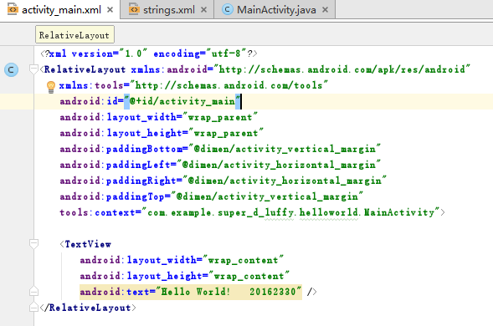Close the activity_main.xml tab
Screen dimensions: 493x326
(110, 10)
